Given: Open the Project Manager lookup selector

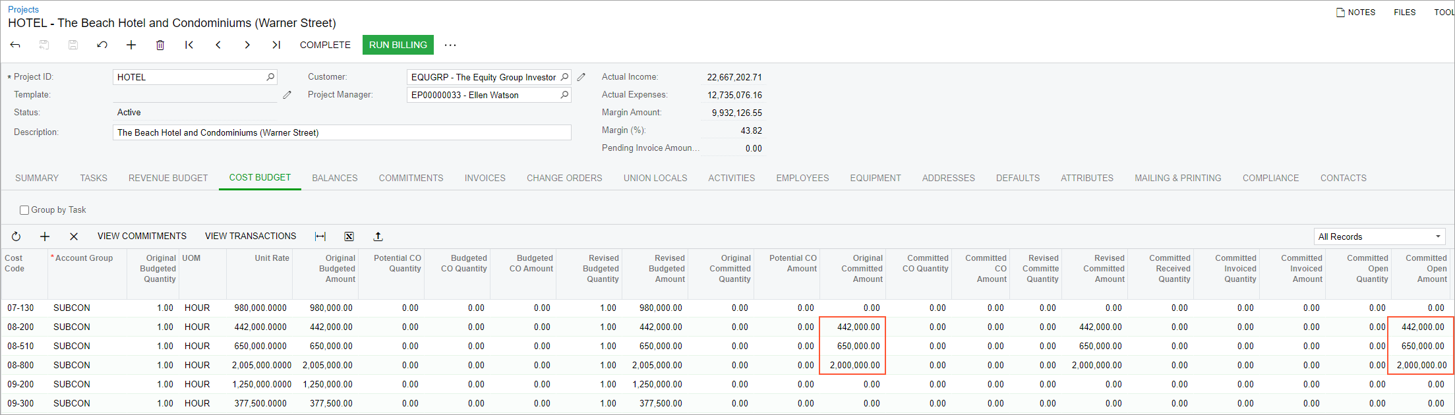Looking at the screenshot, I should click(564, 95).
